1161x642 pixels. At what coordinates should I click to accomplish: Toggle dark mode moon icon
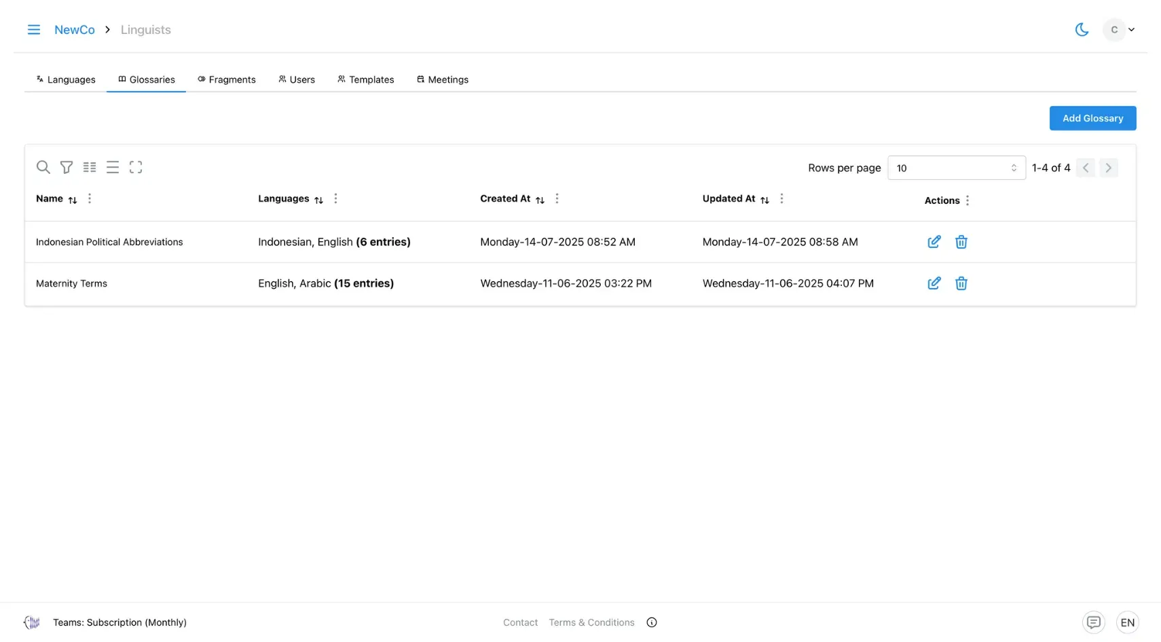click(1082, 30)
